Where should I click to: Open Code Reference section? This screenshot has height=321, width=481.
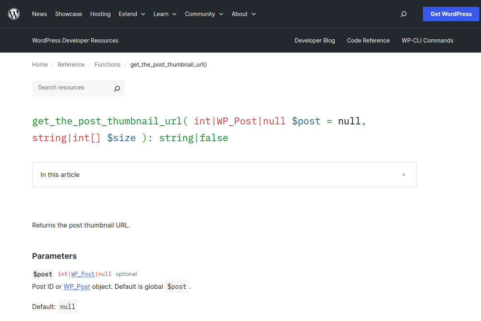[x=368, y=41]
